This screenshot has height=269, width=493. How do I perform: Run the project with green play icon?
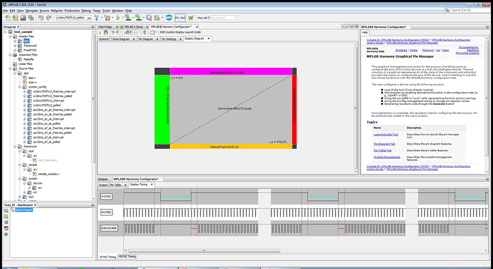coord(118,18)
